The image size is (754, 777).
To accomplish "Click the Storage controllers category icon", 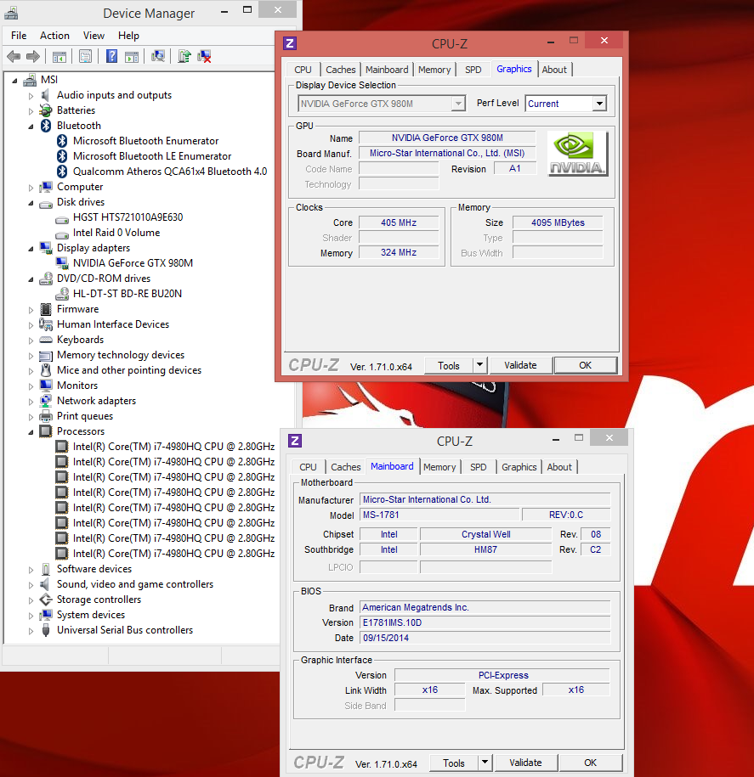I will pos(46,600).
